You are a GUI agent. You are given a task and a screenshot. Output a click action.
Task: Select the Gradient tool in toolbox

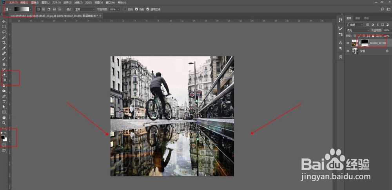click(4, 80)
